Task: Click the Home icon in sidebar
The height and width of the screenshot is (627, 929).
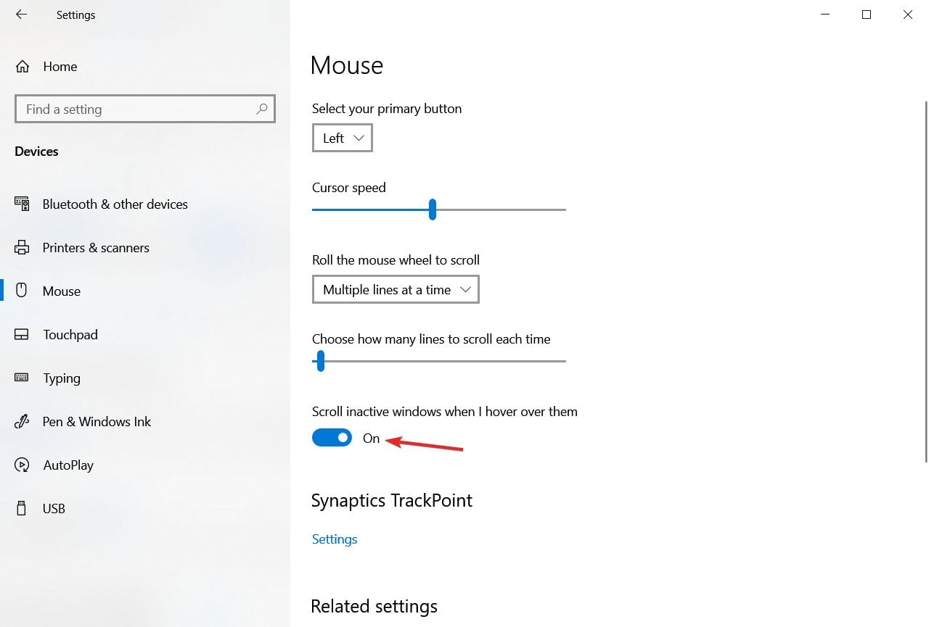Action: click(x=22, y=67)
